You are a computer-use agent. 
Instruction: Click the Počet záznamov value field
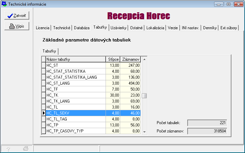point(207,131)
